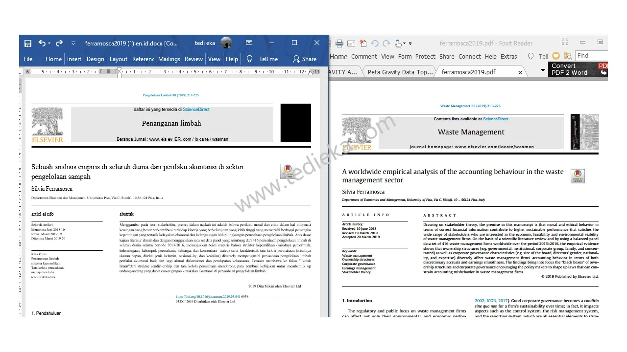Click the orange heart icon in Foxit
Image resolution: width=627 pixels, height=352 pixels.
click(556, 56)
